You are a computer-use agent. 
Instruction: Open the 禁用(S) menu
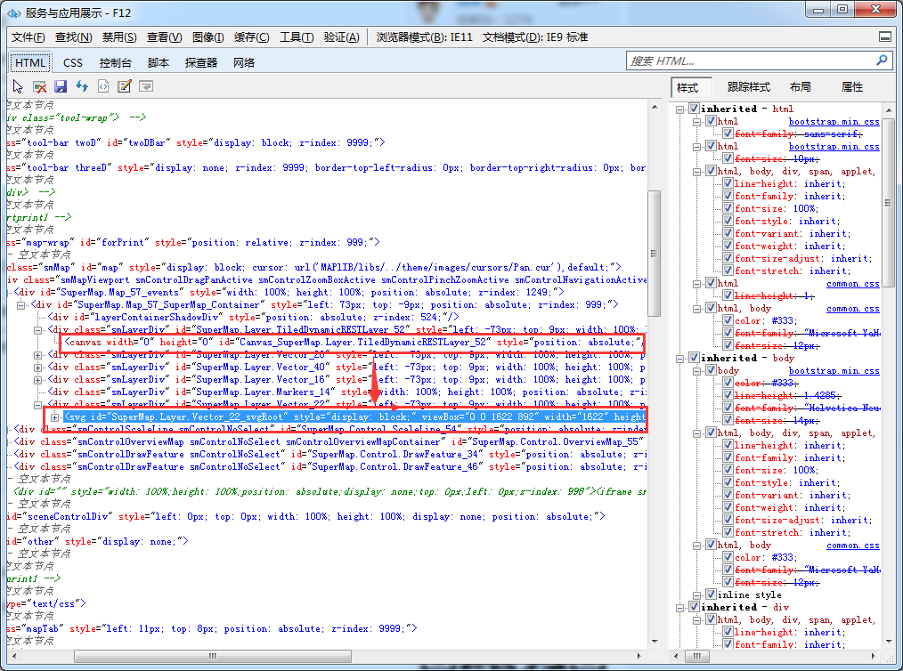119,37
